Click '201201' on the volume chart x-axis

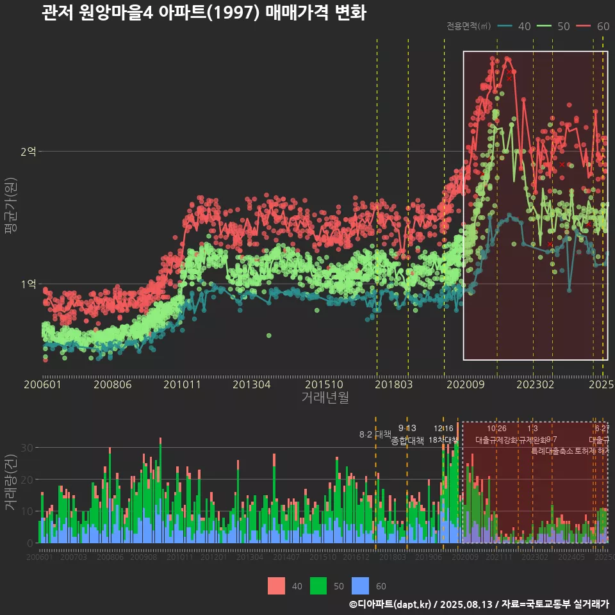[214, 557]
